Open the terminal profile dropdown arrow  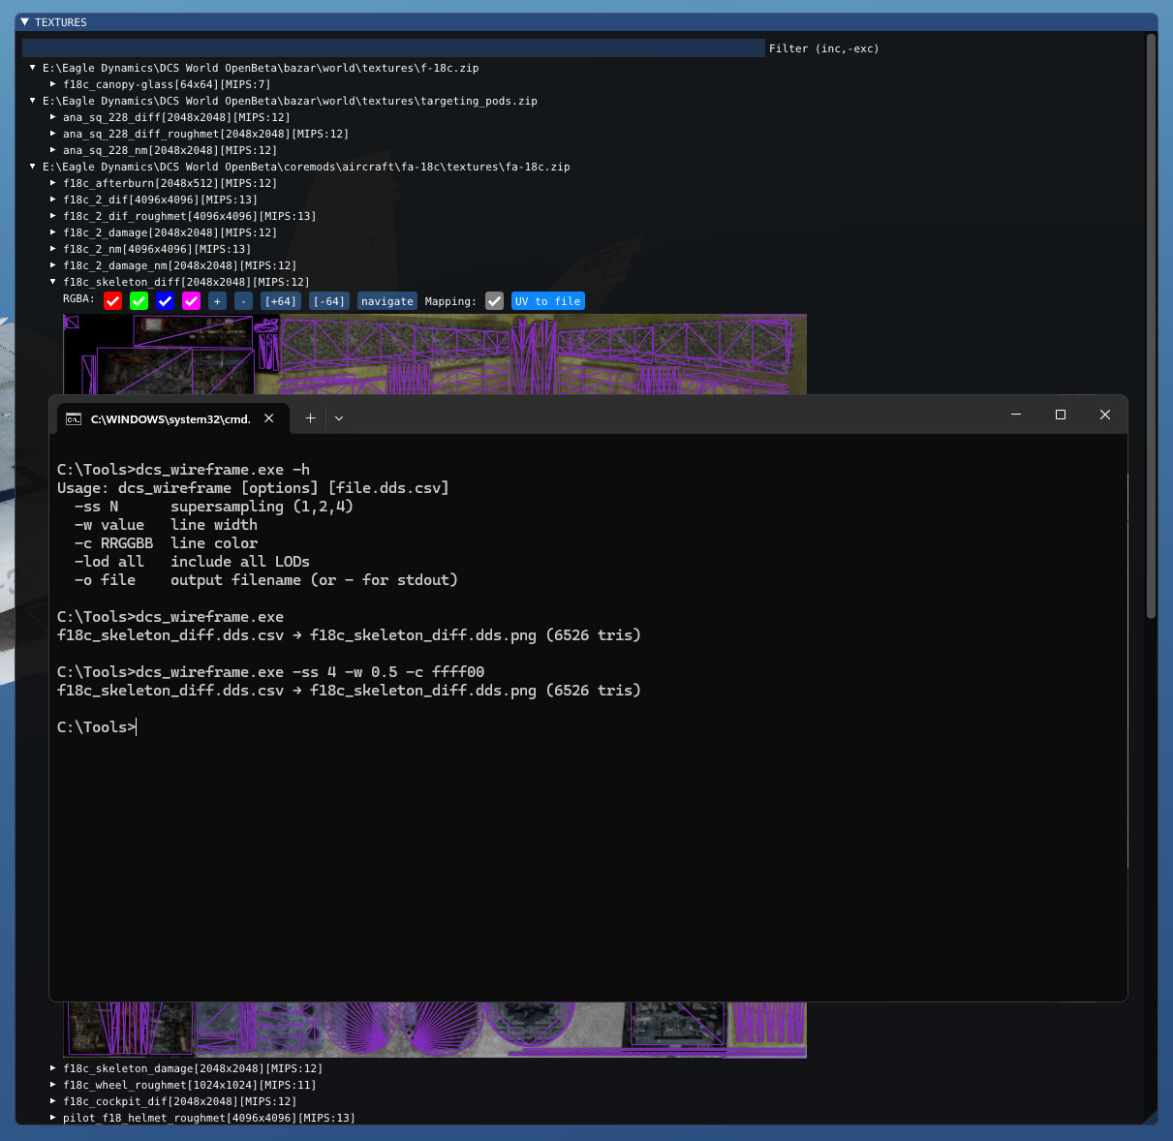(x=339, y=418)
